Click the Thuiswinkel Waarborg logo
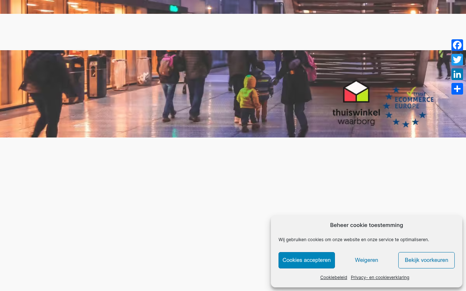This screenshot has width=466, height=291. 356,103
